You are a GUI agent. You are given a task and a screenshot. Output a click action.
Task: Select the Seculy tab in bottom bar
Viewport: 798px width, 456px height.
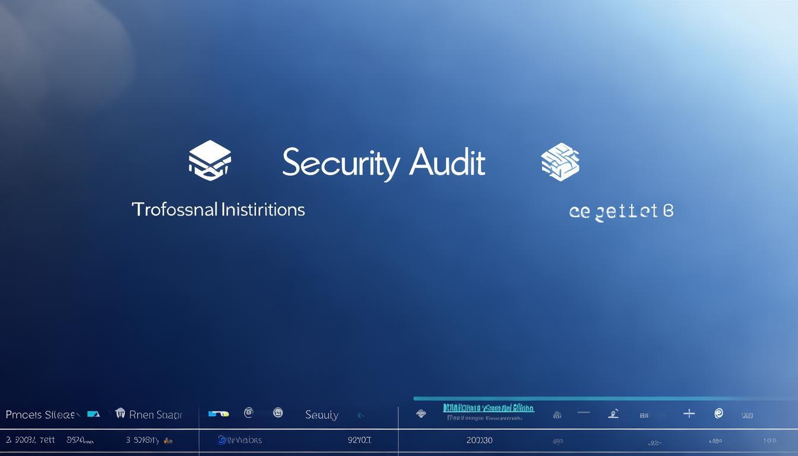[322, 415]
